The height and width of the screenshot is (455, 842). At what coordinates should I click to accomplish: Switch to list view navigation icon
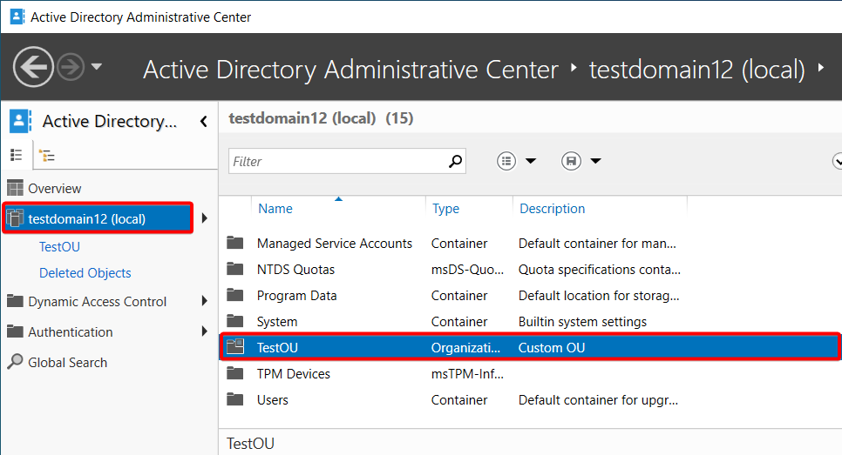click(16, 156)
